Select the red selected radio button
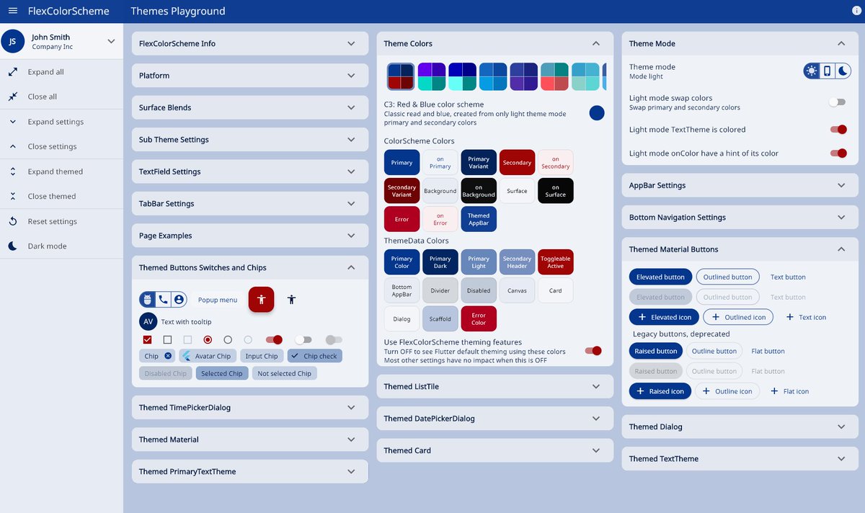Screen dimensions: 865x513 (x=208, y=339)
